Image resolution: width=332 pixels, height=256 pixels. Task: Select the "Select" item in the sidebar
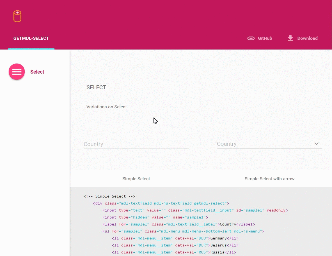(37, 72)
